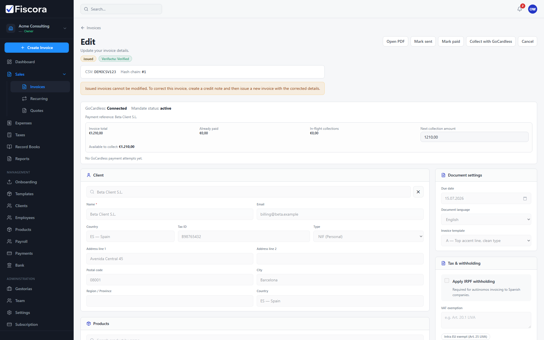The height and width of the screenshot is (340, 544).
Task: Click the Taxes calculator icon
Action: point(9,135)
